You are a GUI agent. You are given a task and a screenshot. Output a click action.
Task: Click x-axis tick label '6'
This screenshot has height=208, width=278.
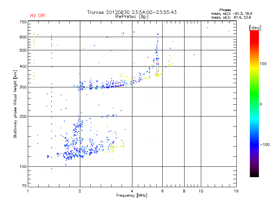[162, 191]
